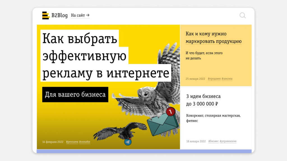Click the date «18 января 2022»
This screenshot has width=287, height=161.
tap(196, 141)
